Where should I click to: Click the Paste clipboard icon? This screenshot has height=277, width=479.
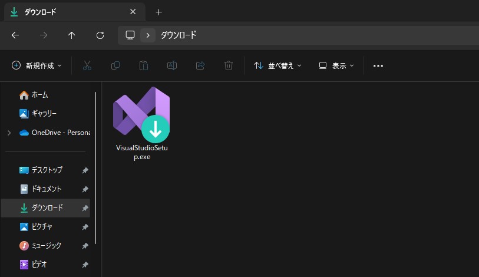143,65
